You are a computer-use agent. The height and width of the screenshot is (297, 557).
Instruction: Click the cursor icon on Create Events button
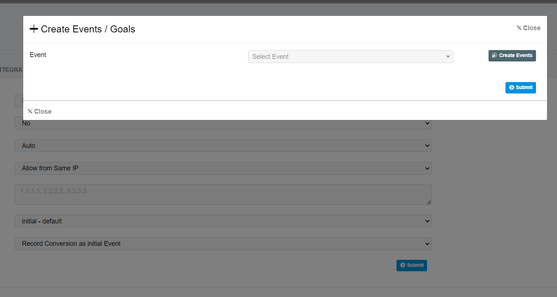tap(494, 56)
